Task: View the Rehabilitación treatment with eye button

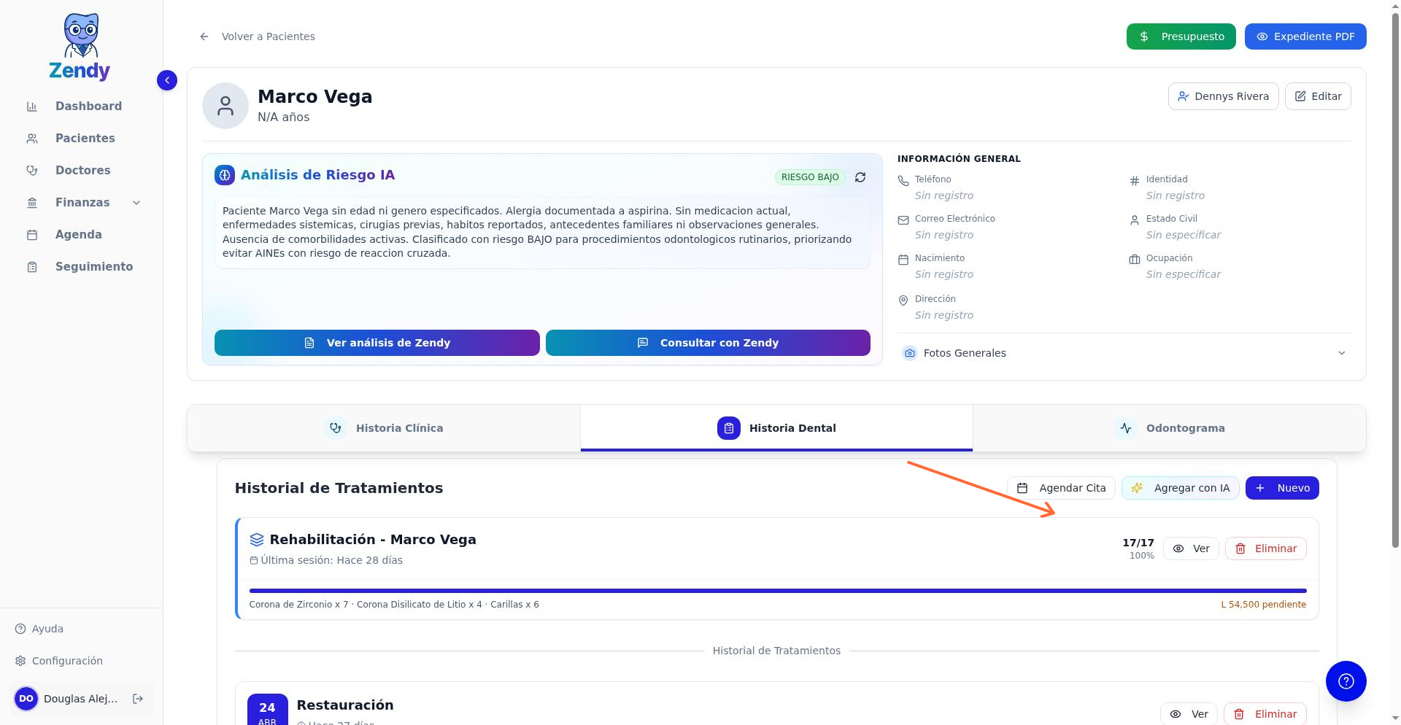Action: 1191,548
